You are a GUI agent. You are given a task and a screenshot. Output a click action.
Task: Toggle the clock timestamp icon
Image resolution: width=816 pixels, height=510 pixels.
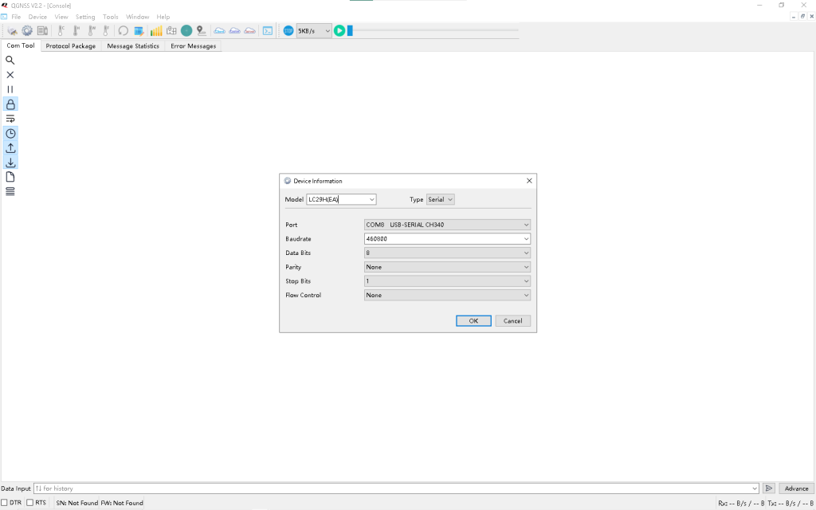coord(10,134)
